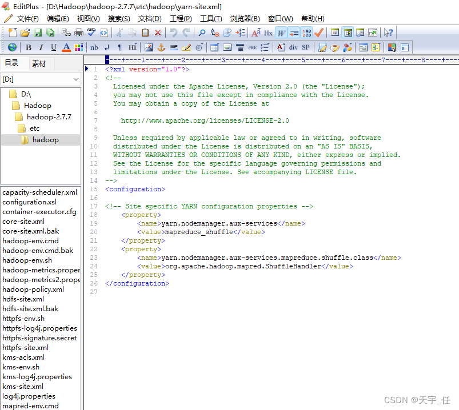Viewport: 459px width, 410px height.
Task: Open the browser preview globe icon
Action: [13, 47]
